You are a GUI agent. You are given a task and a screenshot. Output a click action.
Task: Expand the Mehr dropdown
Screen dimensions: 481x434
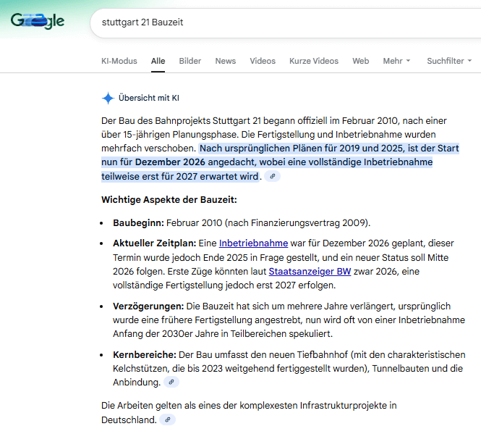pyautogui.click(x=396, y=61)
